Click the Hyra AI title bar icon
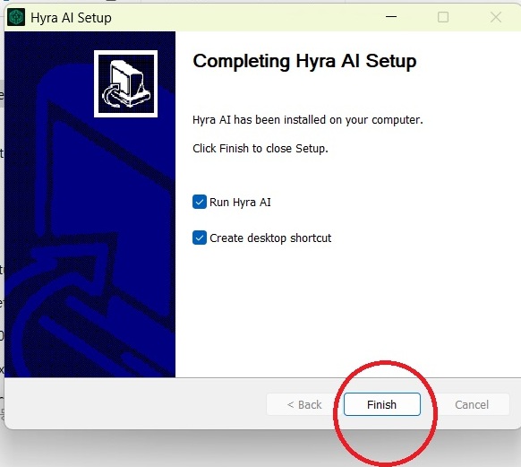Image resolution: width=521 pixels, height=467 pixels. [16, 17]
